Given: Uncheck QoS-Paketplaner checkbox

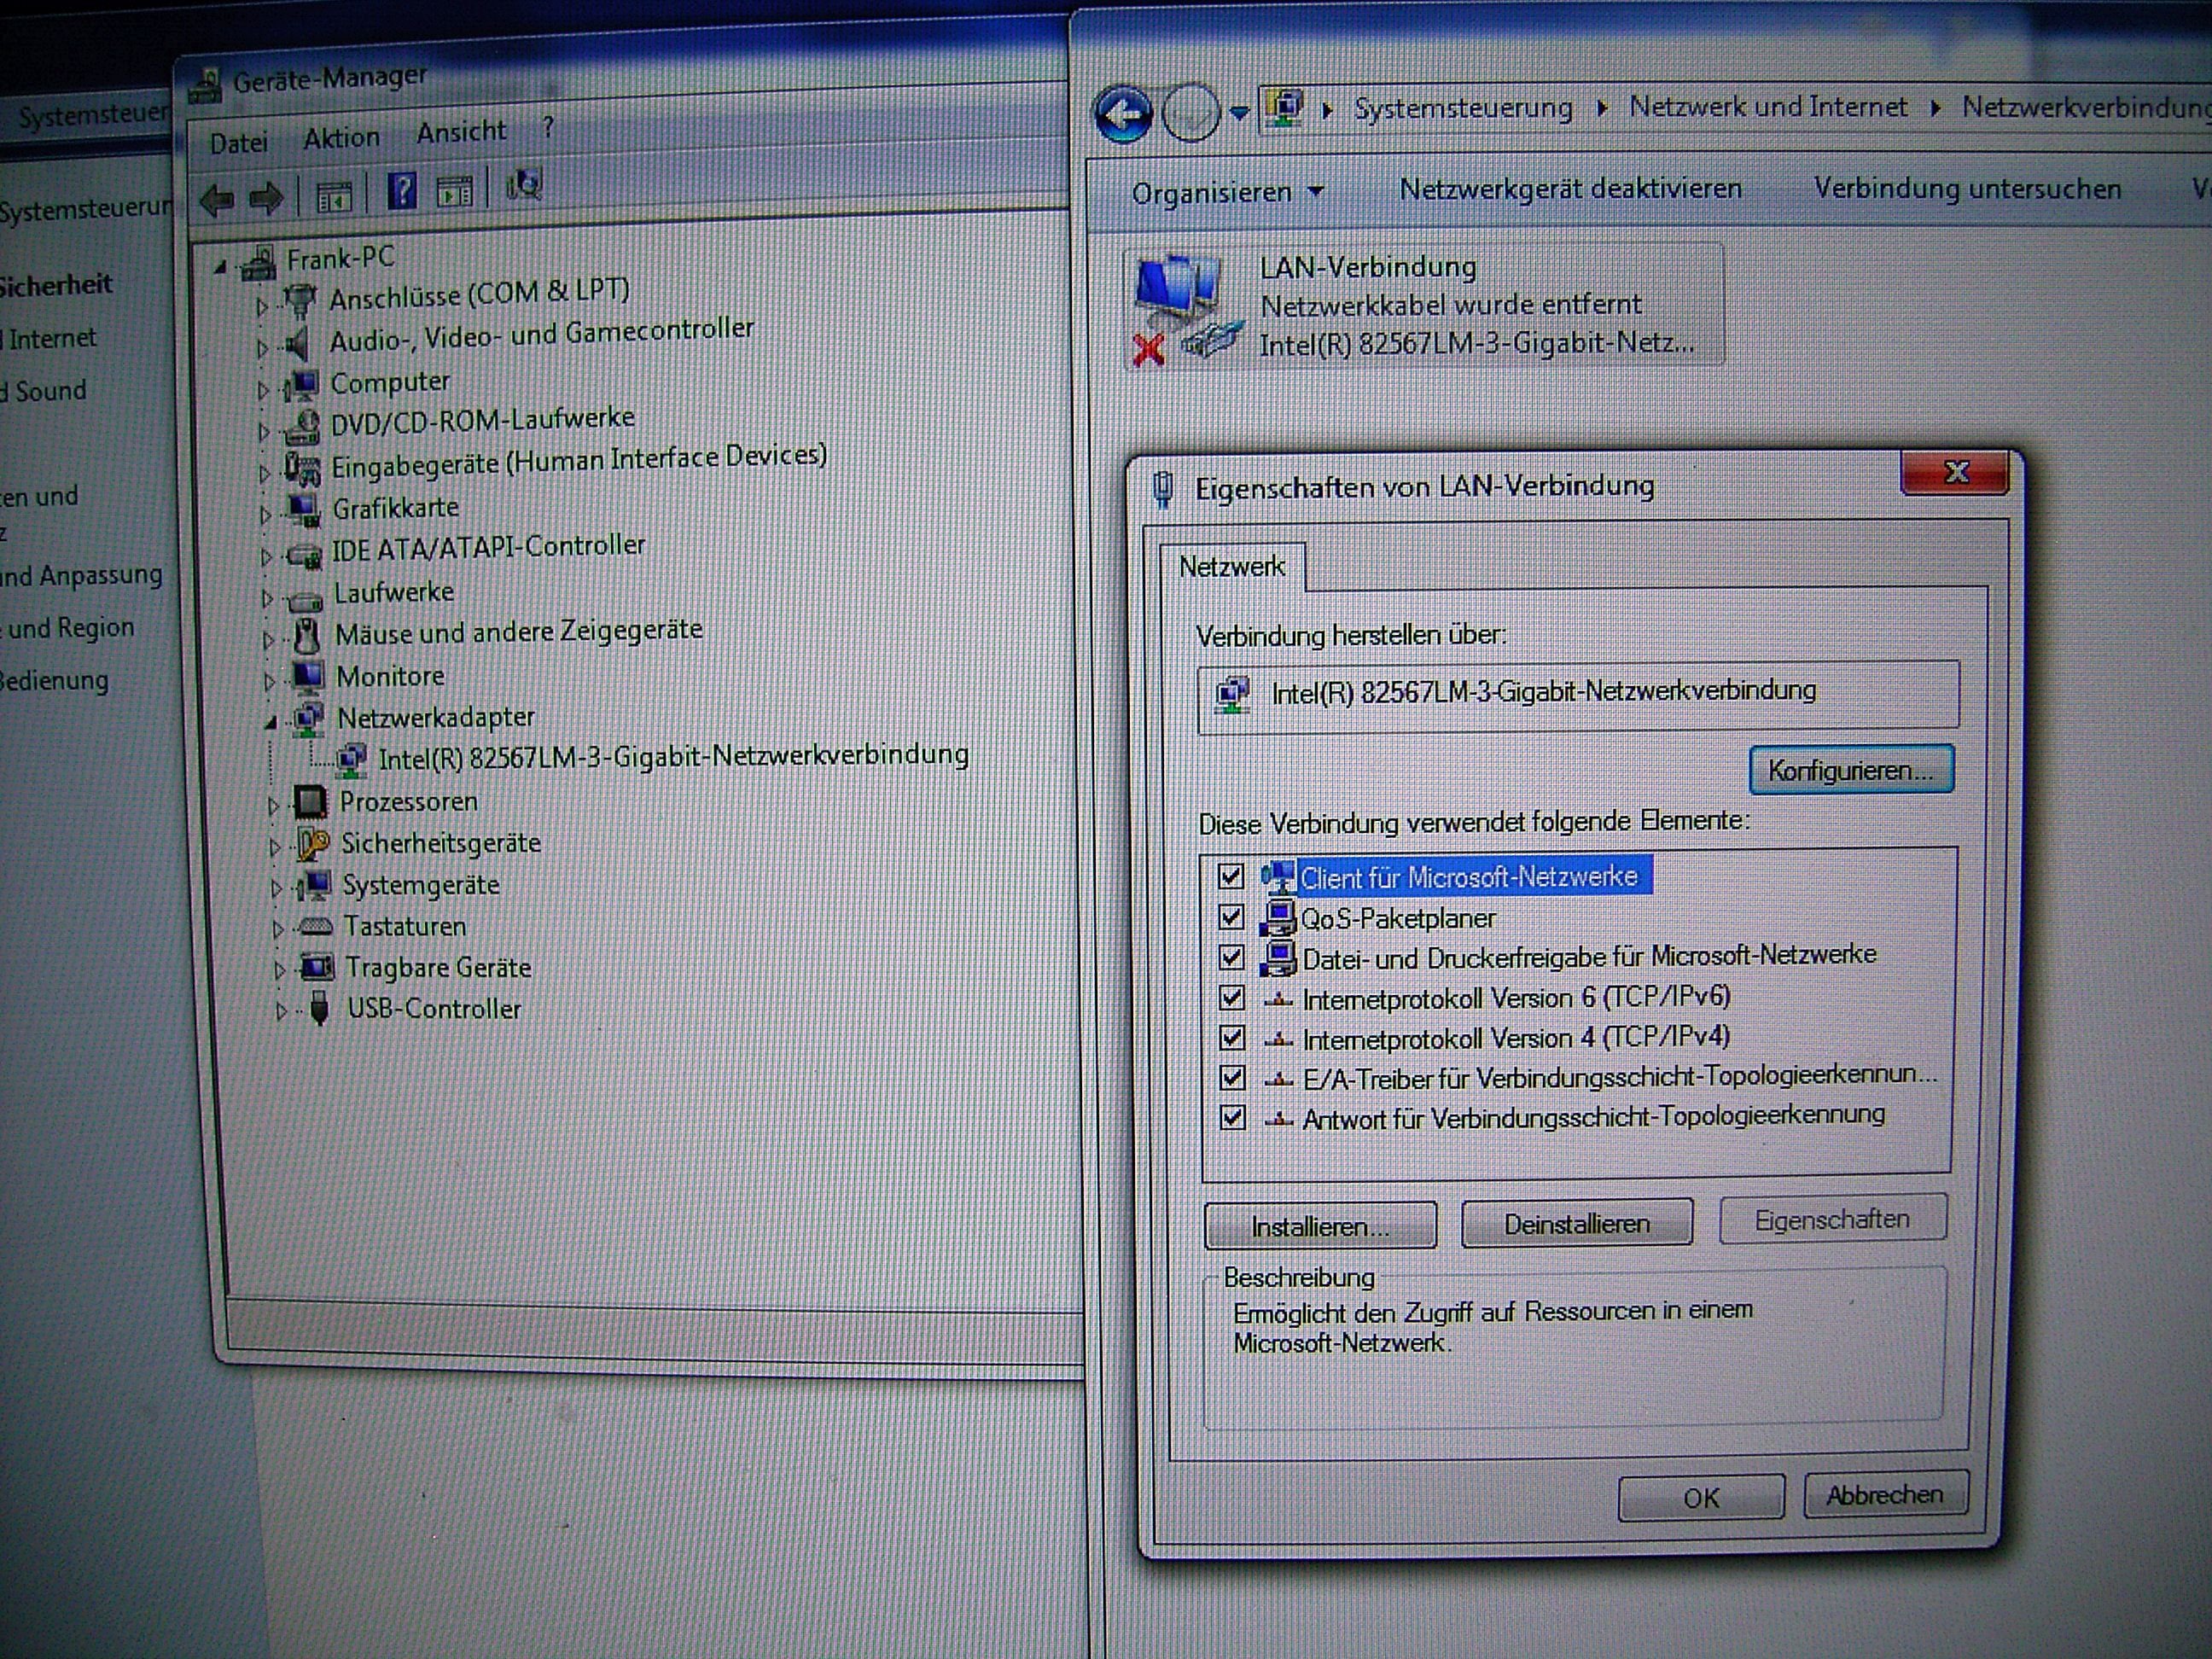Looking at the screenshot, I should tap(1231, 917).
